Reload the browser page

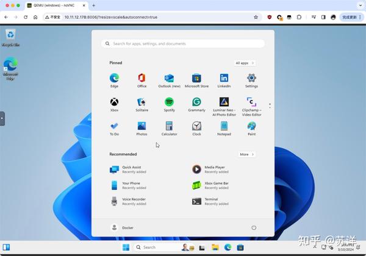pyautogui.click(x=26, y=17)
